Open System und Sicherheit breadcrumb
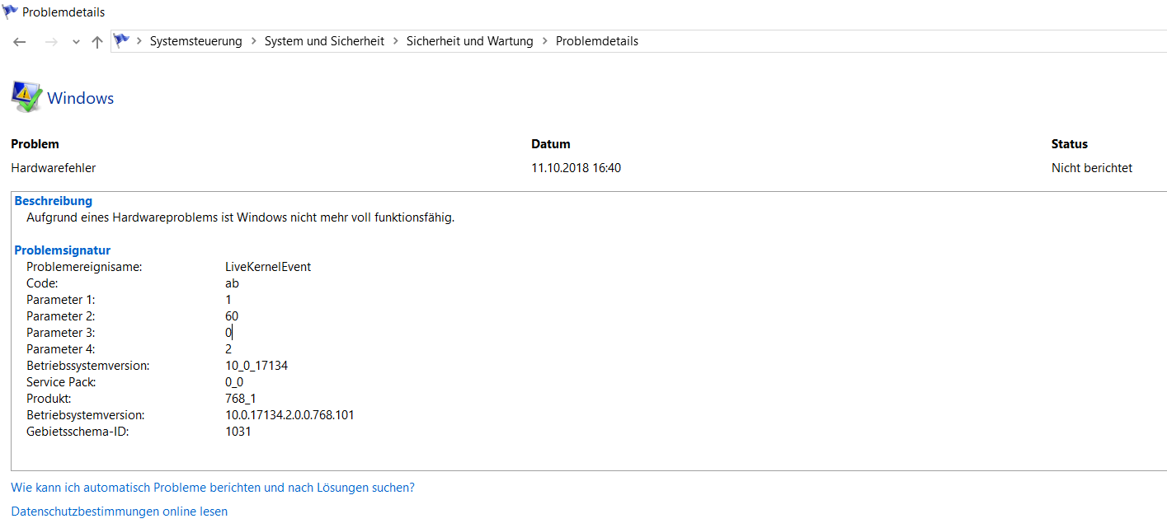 coord(324,41)
